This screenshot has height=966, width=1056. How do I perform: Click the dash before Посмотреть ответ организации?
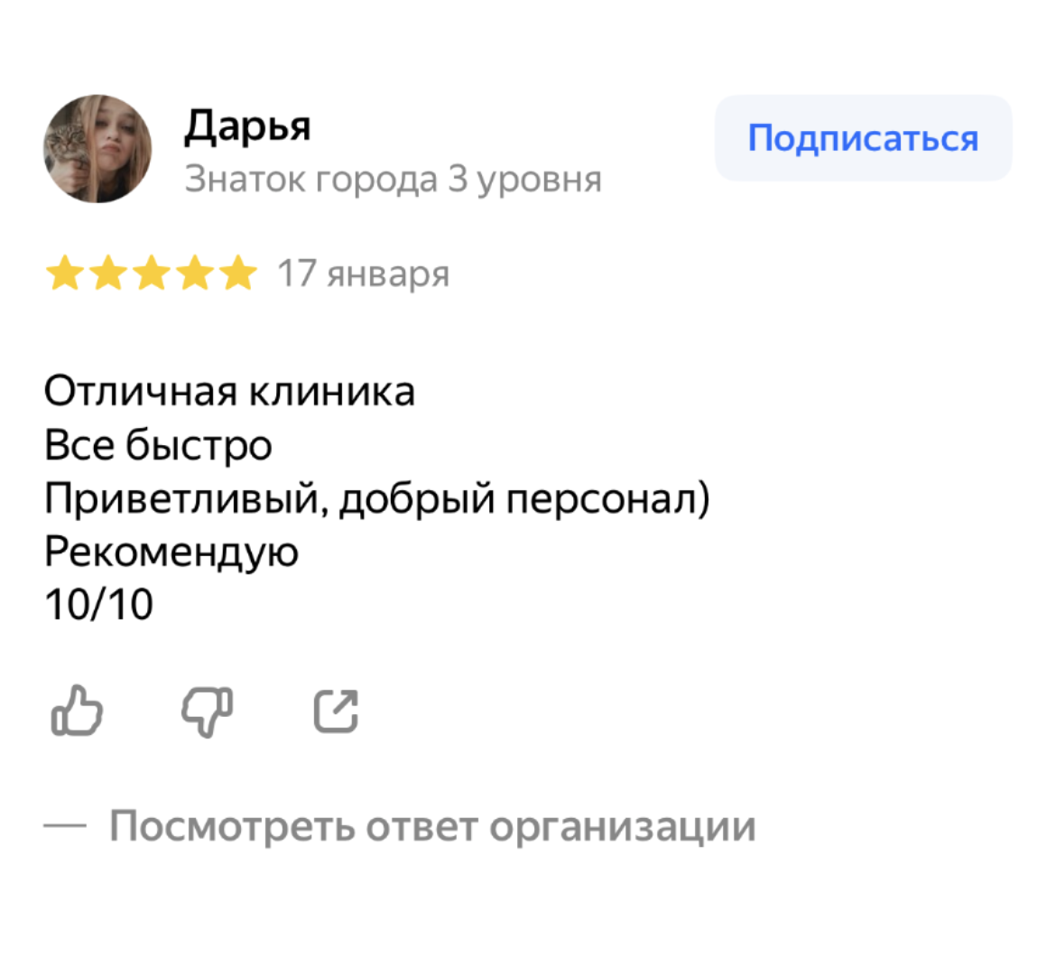pos(65,826)
